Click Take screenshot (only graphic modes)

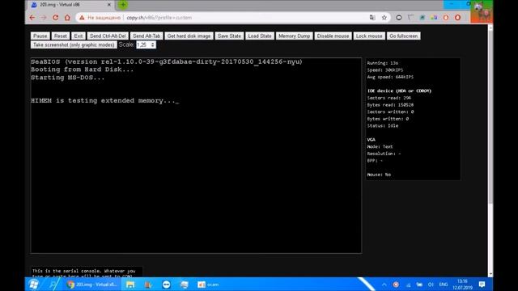click(74, 45)
